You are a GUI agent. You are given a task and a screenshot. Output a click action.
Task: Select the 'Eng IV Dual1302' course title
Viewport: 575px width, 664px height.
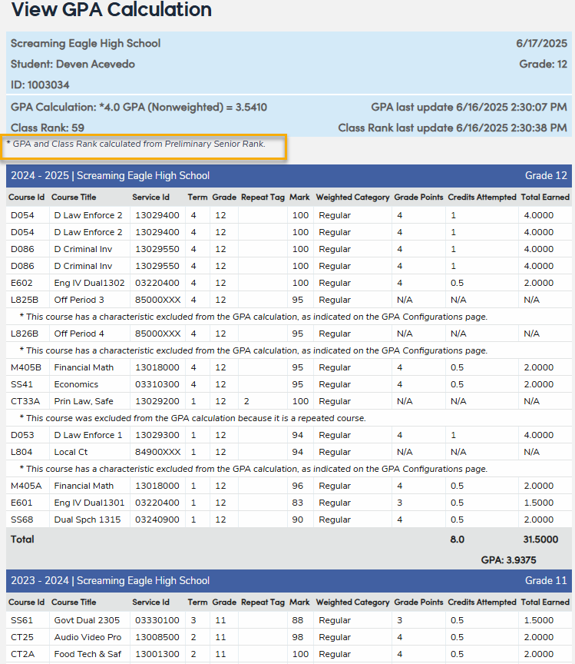[x=89, y=283]
